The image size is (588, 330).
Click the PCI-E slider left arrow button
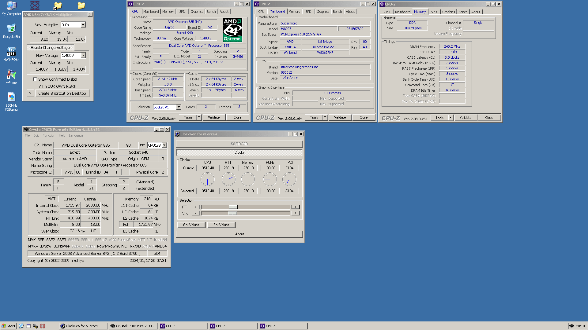[x=196, y=213]
